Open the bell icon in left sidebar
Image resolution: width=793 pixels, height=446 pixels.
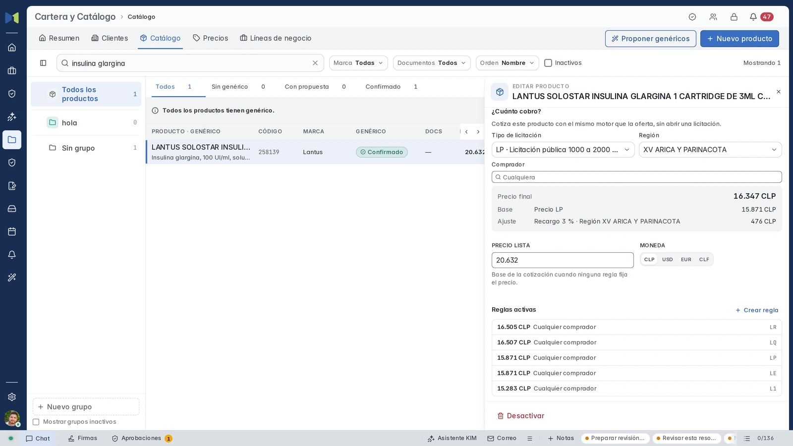[x=12, y=255]
